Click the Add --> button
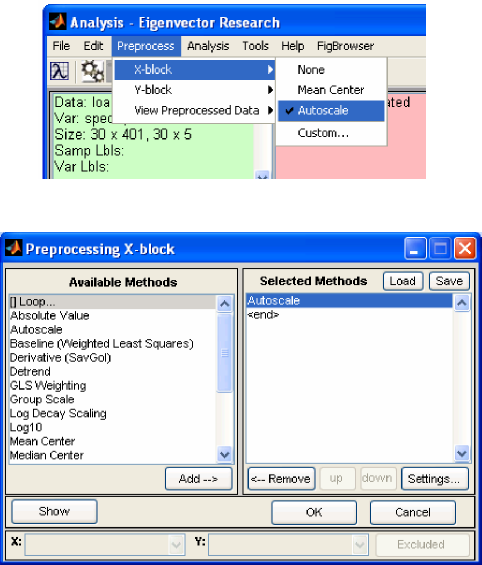Screen dimensions: 482x565 click(x=199, y=479)
